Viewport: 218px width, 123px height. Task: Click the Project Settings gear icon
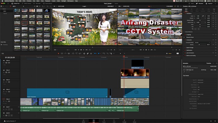coord(215,121)
